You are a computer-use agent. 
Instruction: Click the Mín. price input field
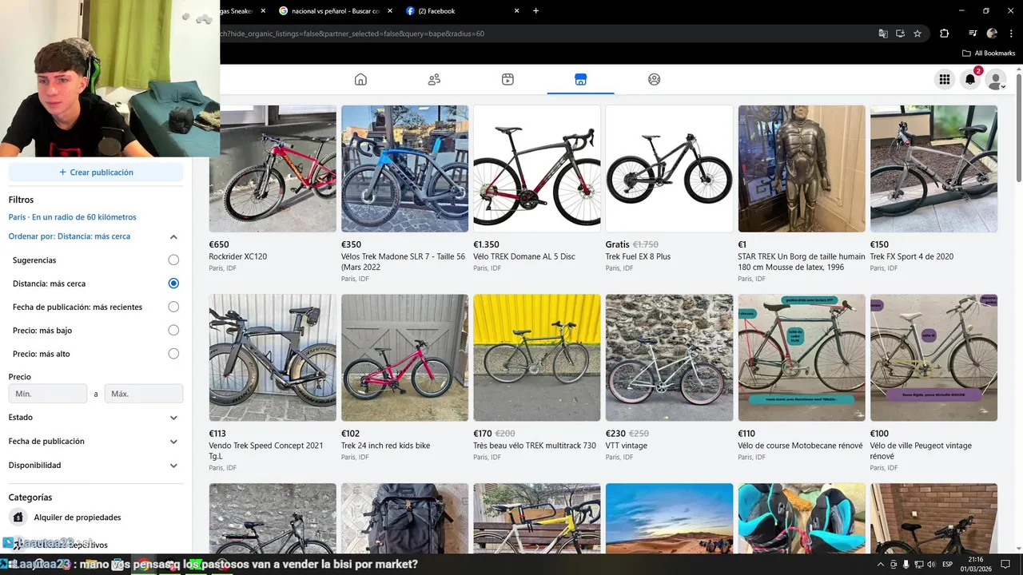[x=48, y=394]
